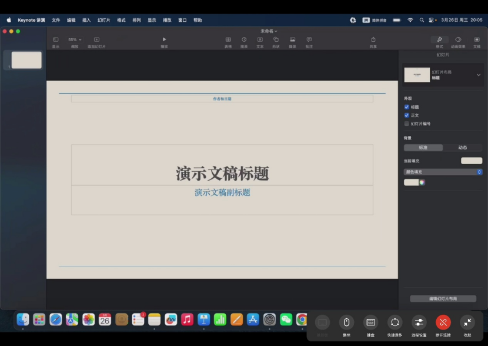The width and height of the screenshot is (488, 346).
Task: Open the Shape (形状) picker
Action: pyautogui.click(x=276, y=40)
